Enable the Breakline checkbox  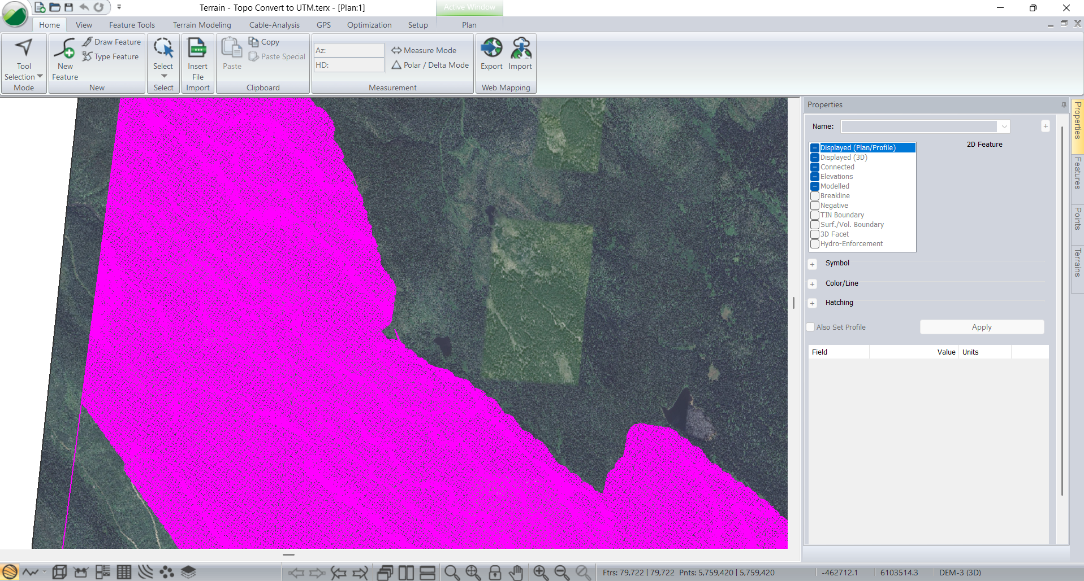coord(815,196)
